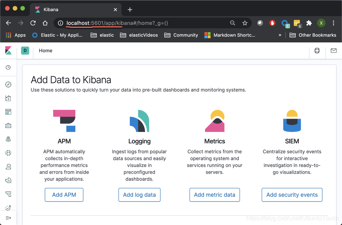Screen dimensions: 342x225
Task: Go back with browser back arrow
Action: 8,23
